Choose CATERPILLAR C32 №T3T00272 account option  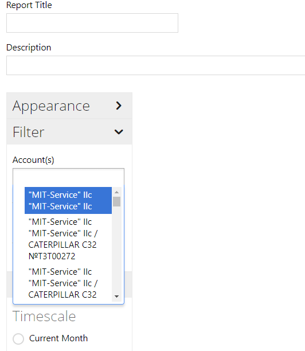68,239
